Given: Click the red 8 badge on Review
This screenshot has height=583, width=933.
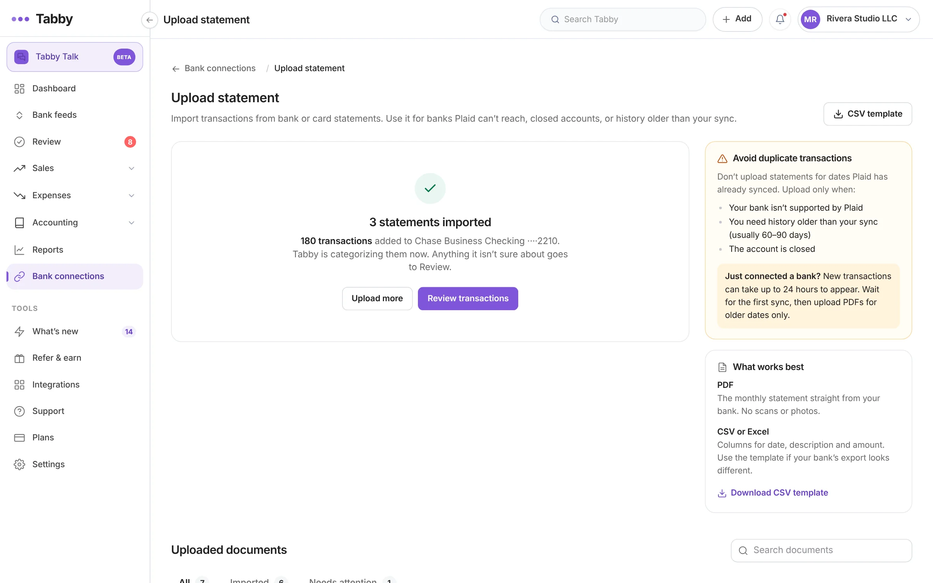Looking at the screenshot, I should coord(130,142).
